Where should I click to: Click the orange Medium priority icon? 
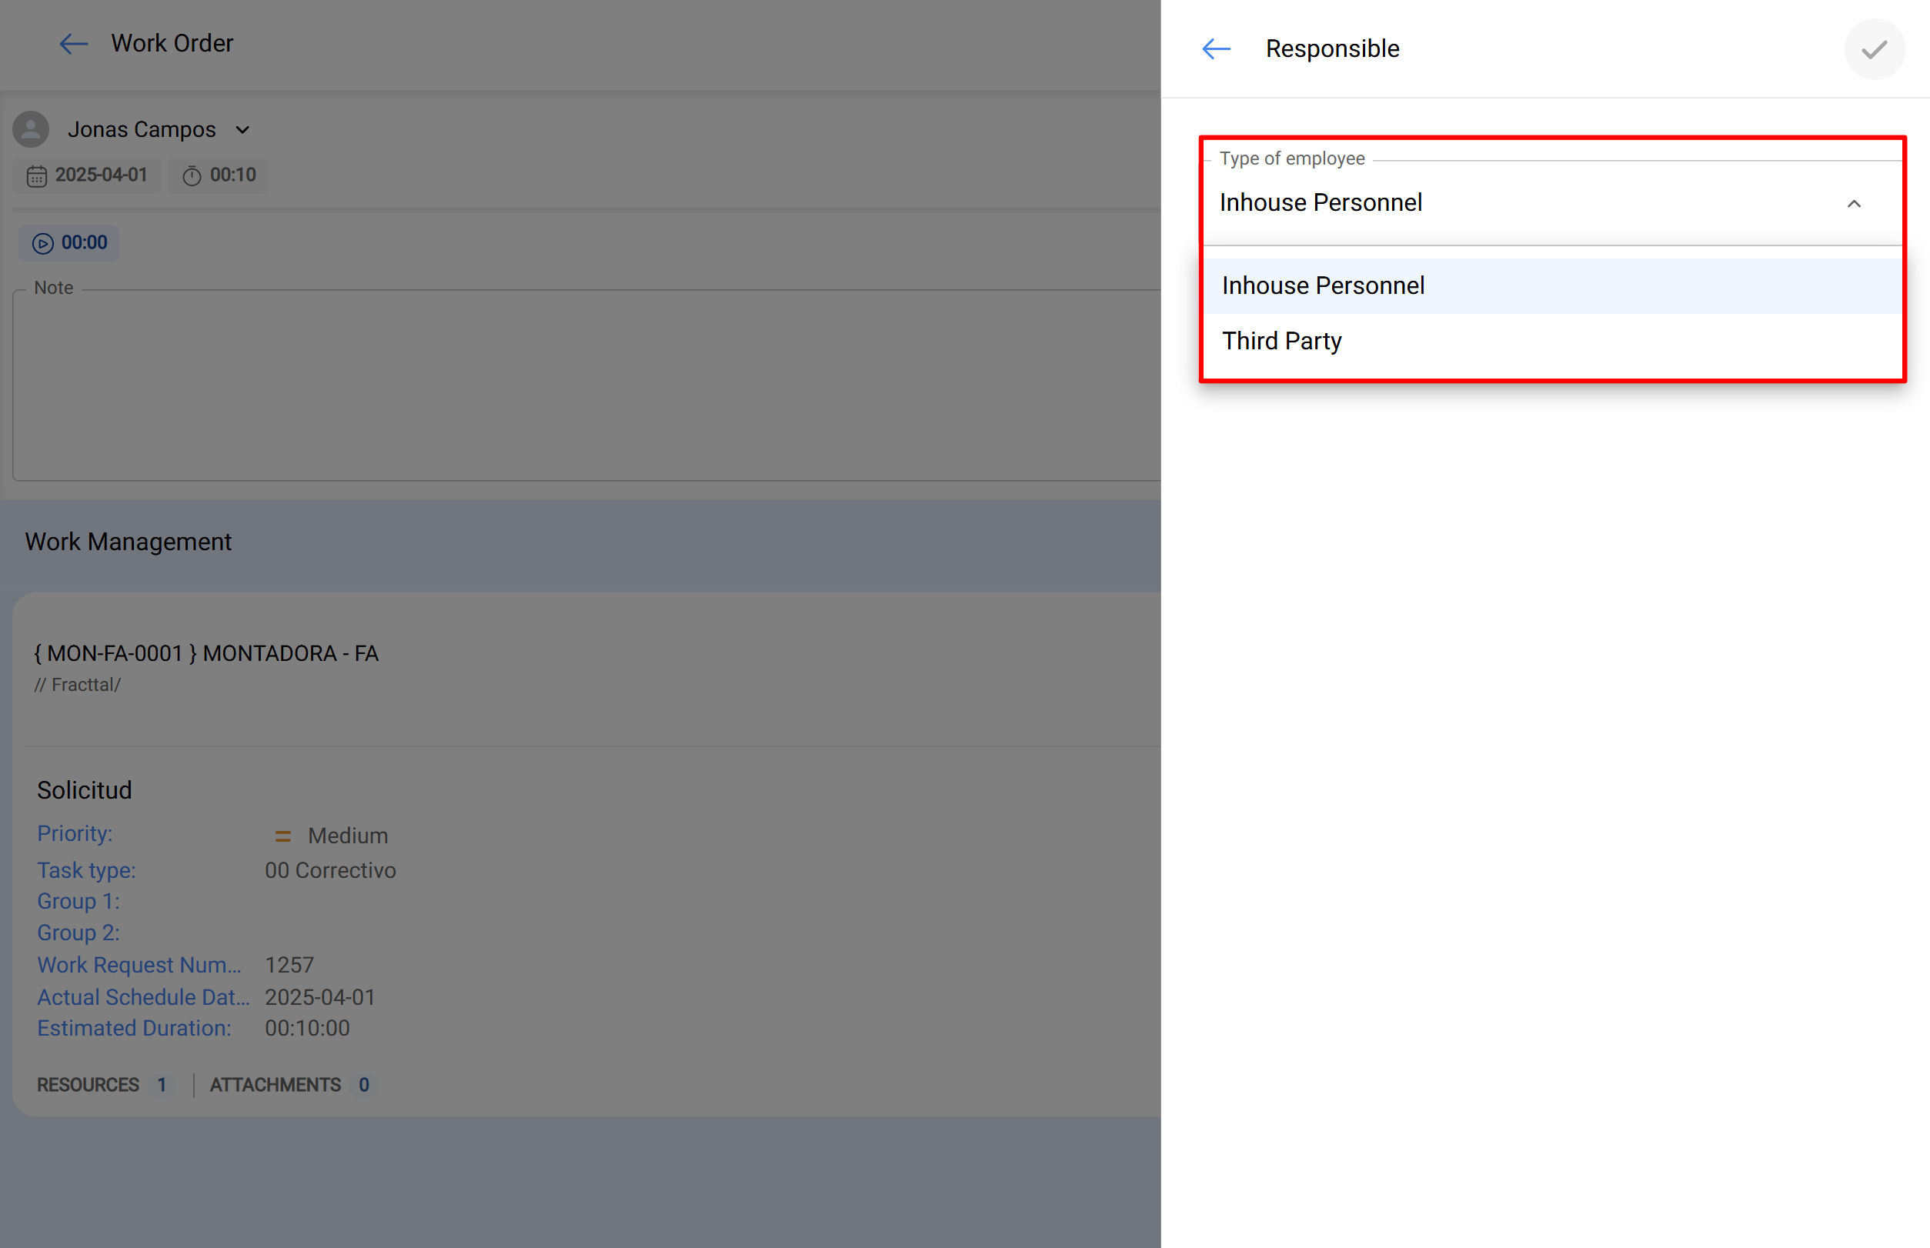(283, 836)
